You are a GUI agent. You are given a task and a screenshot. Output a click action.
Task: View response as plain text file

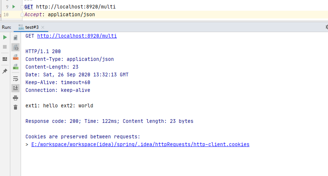15,37
